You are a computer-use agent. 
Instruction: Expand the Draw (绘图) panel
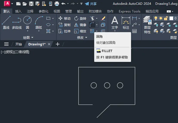pos(28,37)
